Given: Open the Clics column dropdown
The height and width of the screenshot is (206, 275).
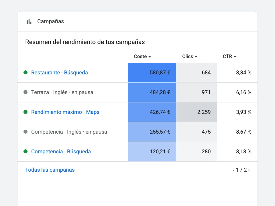Looking at the screenshot, I should click(190, 56).
